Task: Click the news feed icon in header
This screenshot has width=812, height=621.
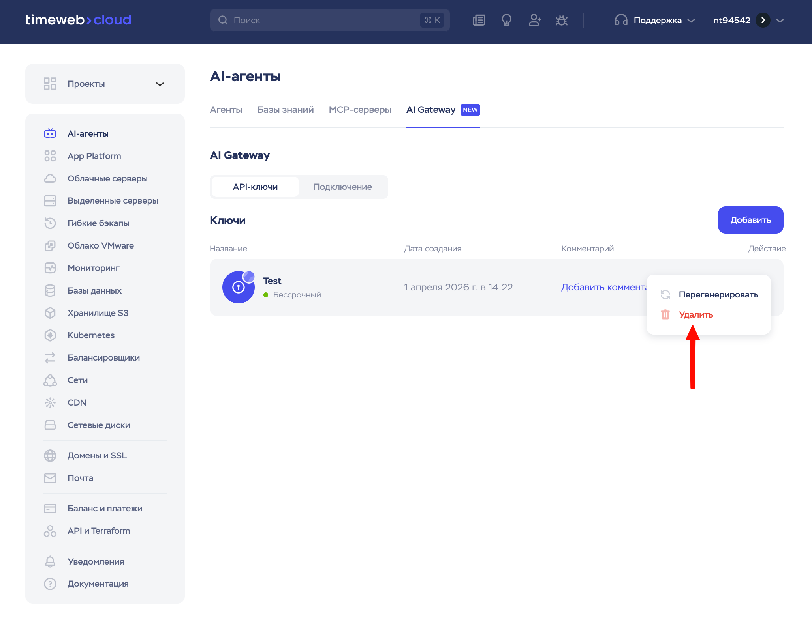Action: pyautogui.click(x=479, y=20)
